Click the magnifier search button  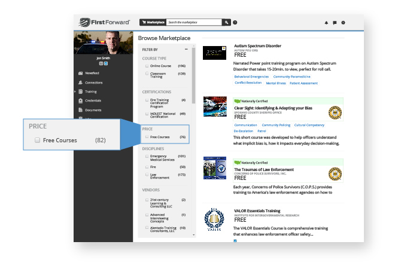[x=226, y=22]
